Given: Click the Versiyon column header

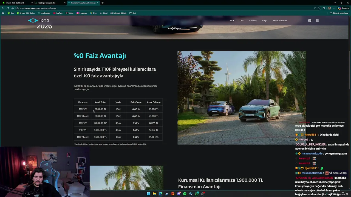Looking at the screenshot, I should coord(83,102).
